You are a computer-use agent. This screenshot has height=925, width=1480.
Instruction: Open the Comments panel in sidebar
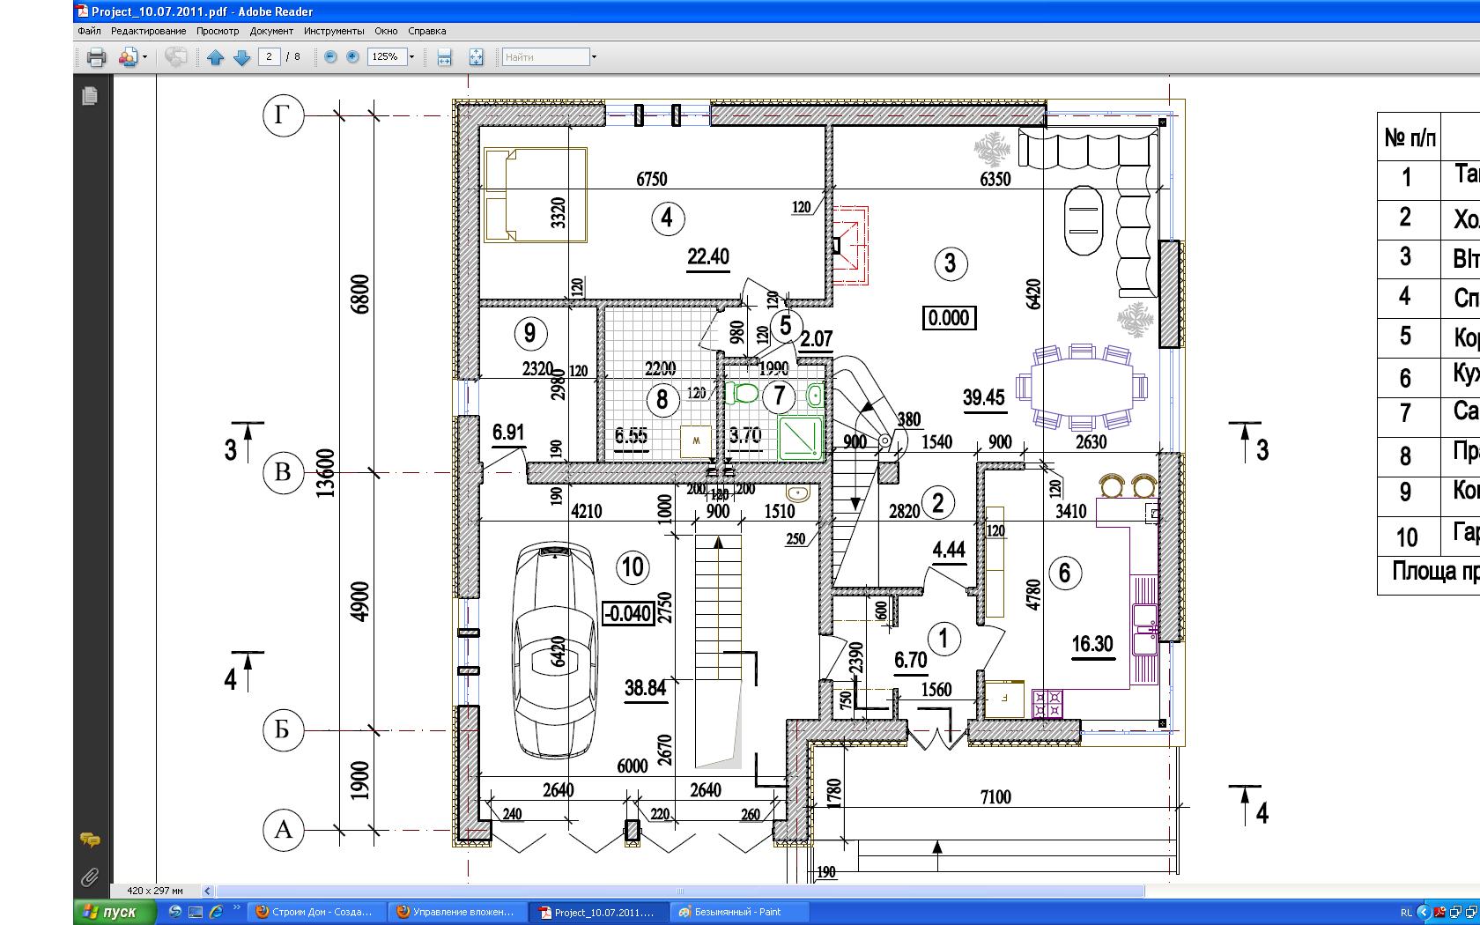point(89,840)
